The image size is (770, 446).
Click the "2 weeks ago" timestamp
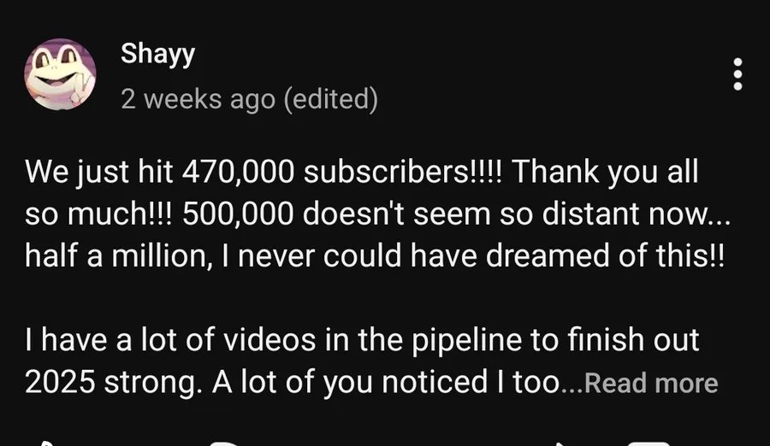tap(198, 99)
